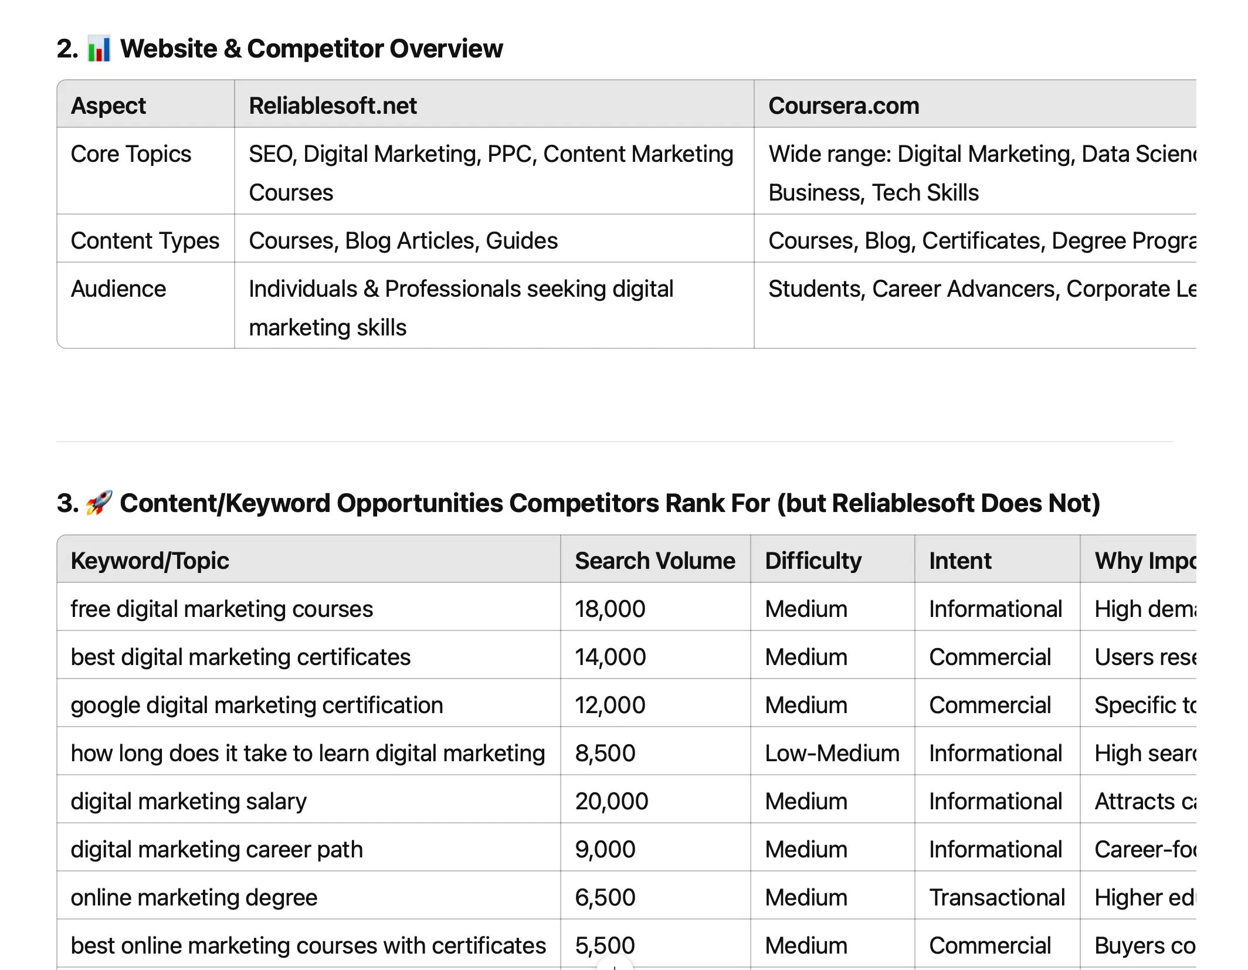Click the Reliablesoft.net column header
1248x970 pixels.
pyautogui.click(x=333, y=106)
